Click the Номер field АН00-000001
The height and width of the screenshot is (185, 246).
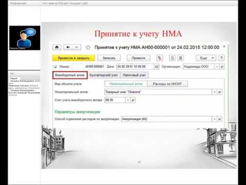[88, 66]
